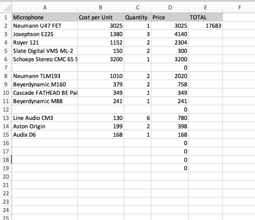Click the row 7 number header
Viewport: 255px width, 220px height.
click(6, 68)
